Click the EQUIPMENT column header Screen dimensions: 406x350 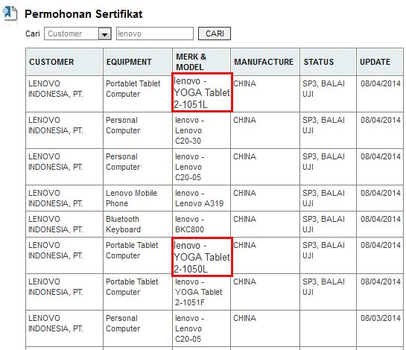tap(138, 62)
